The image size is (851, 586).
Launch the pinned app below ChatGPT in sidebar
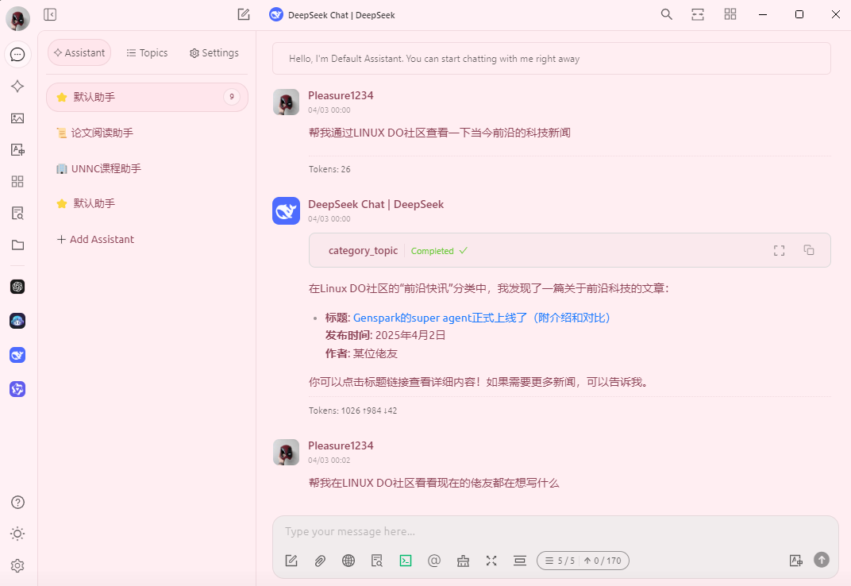(17, 321)
